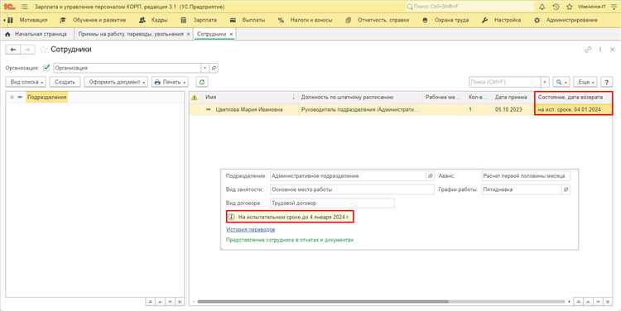Screen dimensions: 621x311
Task: Click the horizontal scrollbar of employee list
Action: [323, 302]
